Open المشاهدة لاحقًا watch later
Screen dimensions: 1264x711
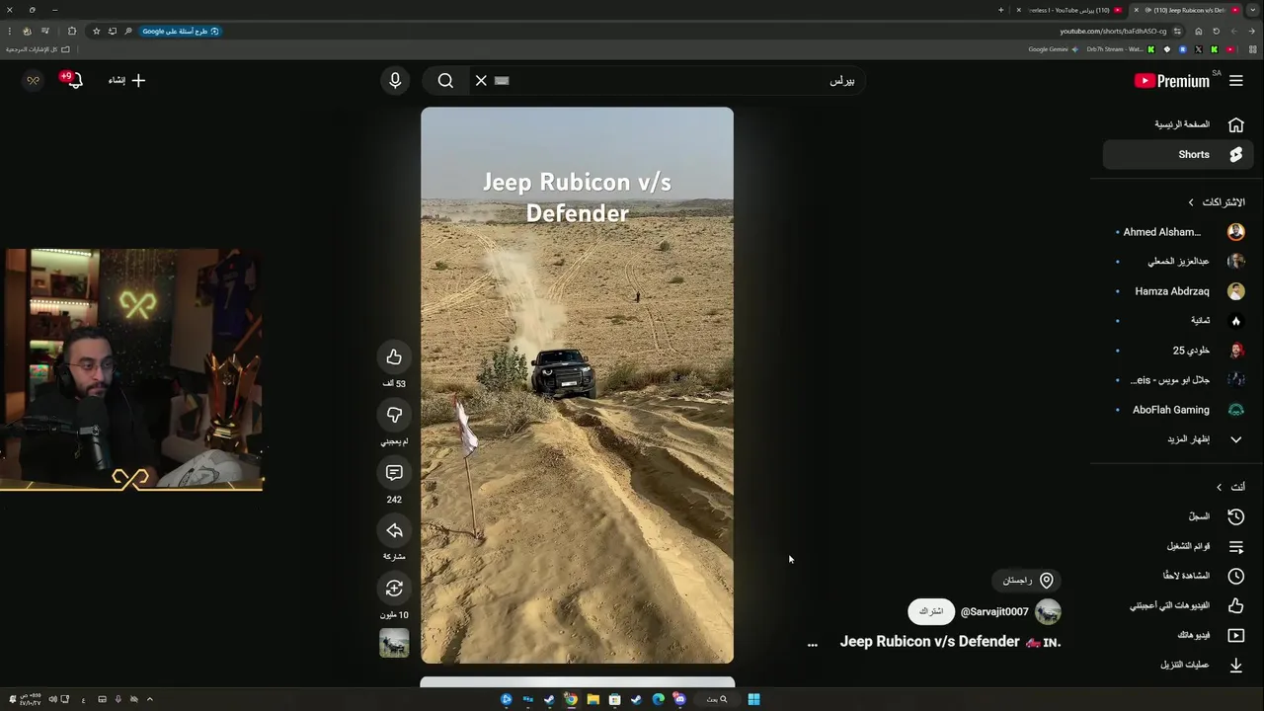(x=1178, y=576)
